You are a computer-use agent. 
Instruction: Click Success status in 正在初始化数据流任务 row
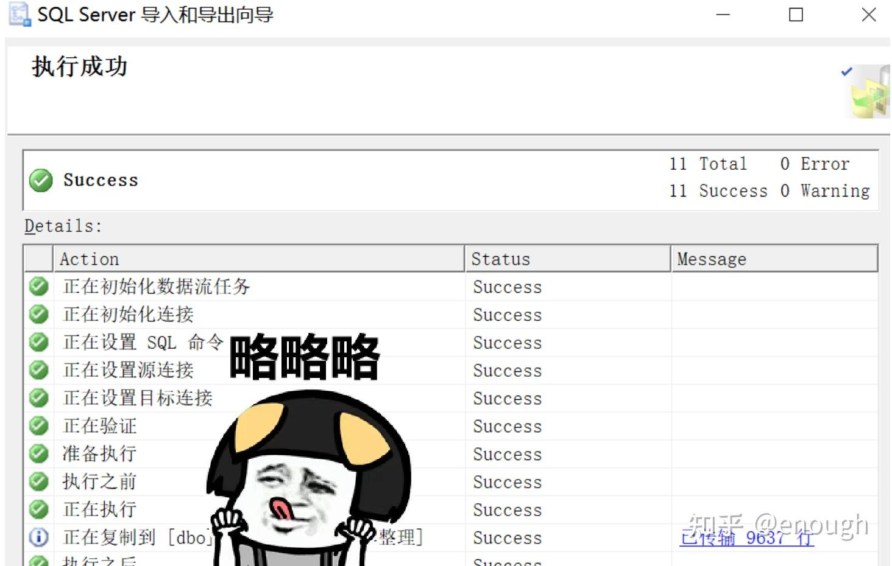click(508, 287)
